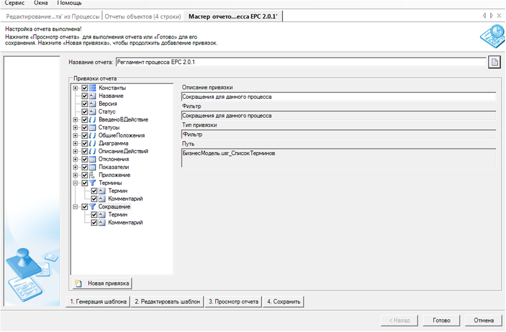506x332 pixels.
Task: Expand the ОбщиеПоложения tree node
Action: (76, 136)
